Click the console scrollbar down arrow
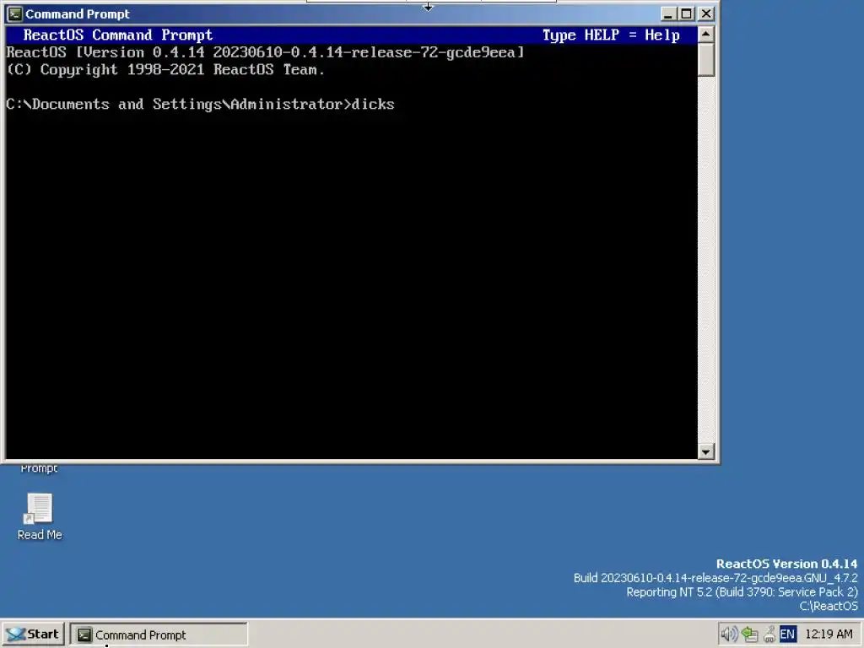Screen dimensions: 864x648 (x=706, y=452)
